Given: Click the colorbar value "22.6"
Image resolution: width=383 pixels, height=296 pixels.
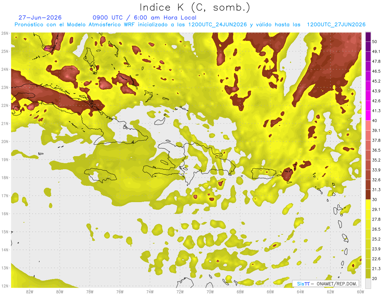Looking at the screenshot, I should pyautogui.click(x=376, y=259).
